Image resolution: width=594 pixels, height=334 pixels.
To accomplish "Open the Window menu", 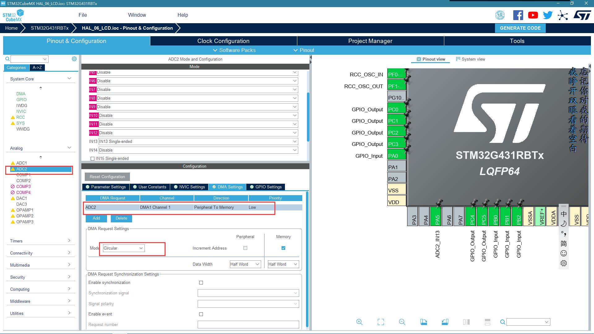I will pyautogui.click(x=137, y=15).
